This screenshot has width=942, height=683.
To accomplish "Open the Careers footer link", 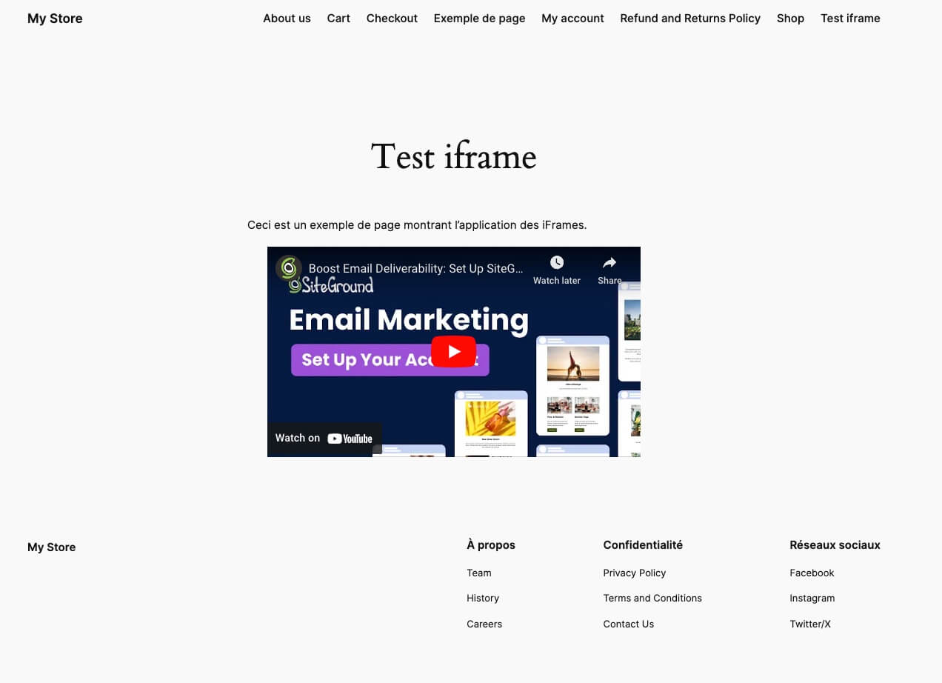I will point(484,624).
